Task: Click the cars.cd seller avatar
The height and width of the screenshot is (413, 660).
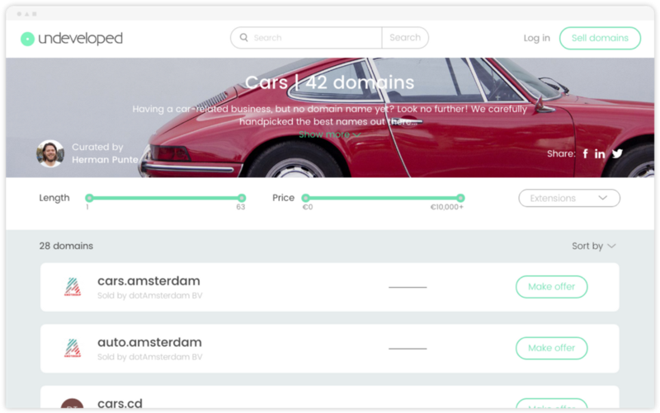Action: point(73,403)
